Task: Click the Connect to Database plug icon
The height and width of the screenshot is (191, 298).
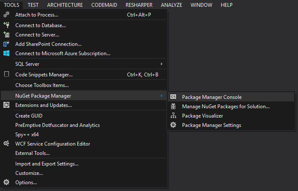Action: click(x=6, y=25)
